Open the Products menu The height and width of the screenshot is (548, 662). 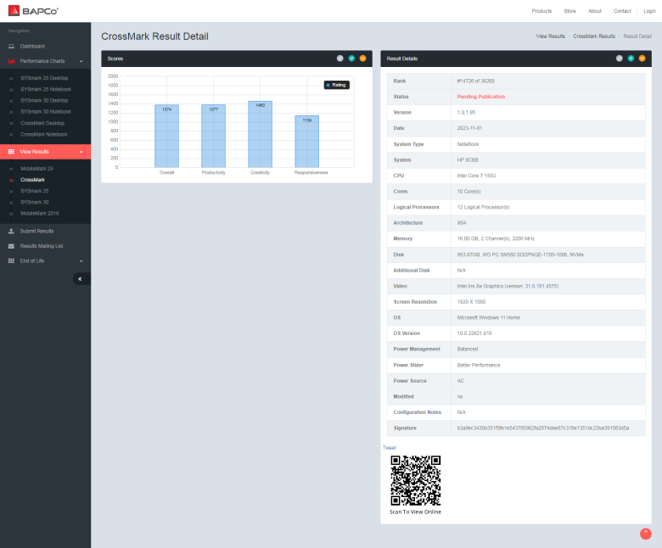pyautogui.click(x=541, y=11)
